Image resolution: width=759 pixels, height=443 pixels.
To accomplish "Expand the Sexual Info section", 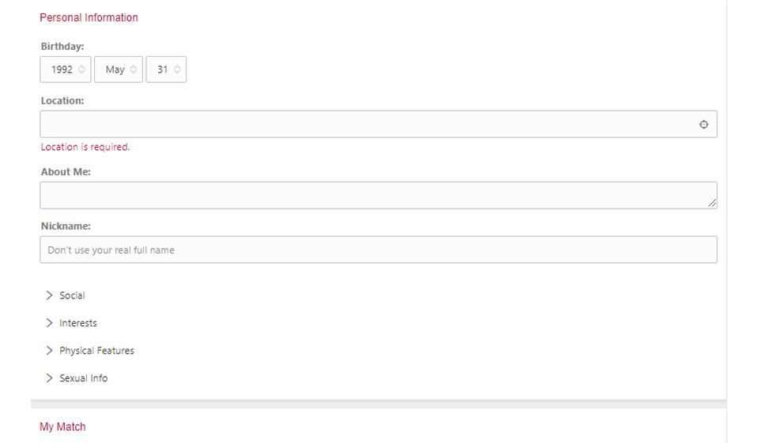I will point(83,378).
